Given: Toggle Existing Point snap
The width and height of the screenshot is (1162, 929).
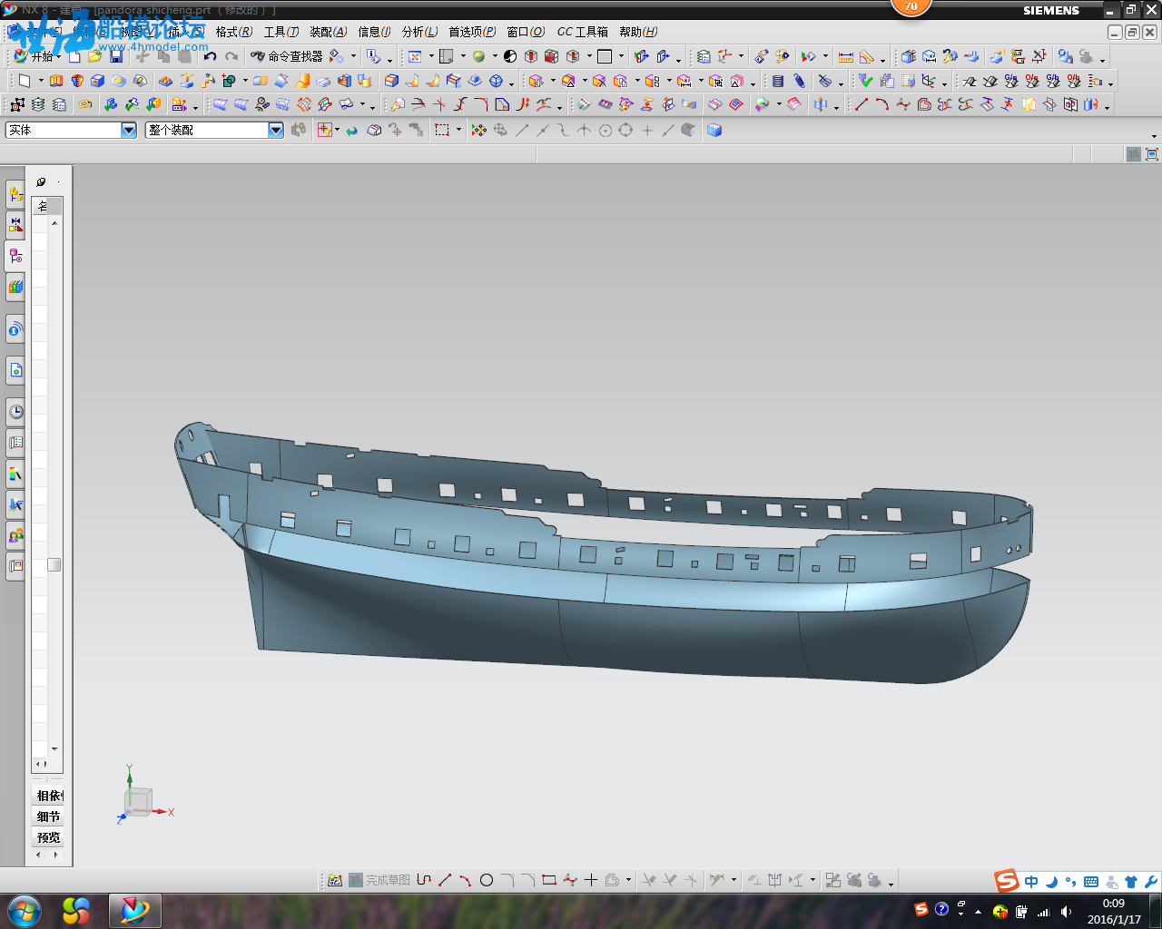Looking at the screenshot, I should pyautogui.click(x=647, y=131).
